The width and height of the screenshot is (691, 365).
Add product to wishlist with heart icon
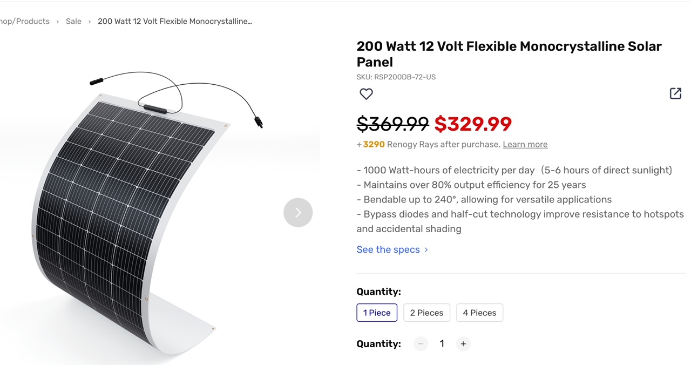click(366, 94)
